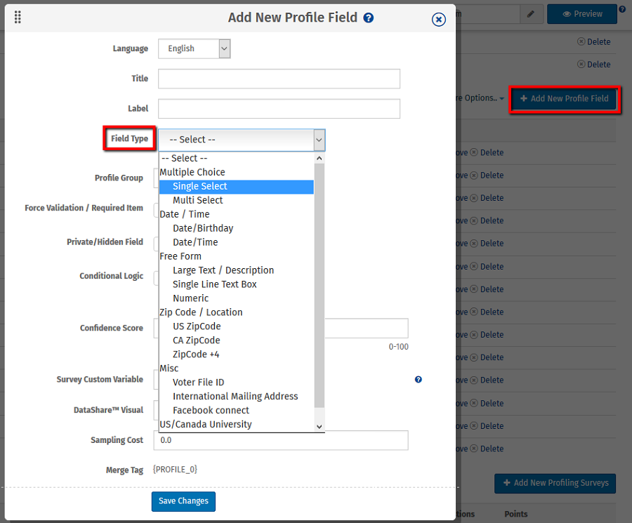Viewport: 632px width, 523px height.
Task: Choose 'International Mailing Address' option
Action: coord(237,397)
